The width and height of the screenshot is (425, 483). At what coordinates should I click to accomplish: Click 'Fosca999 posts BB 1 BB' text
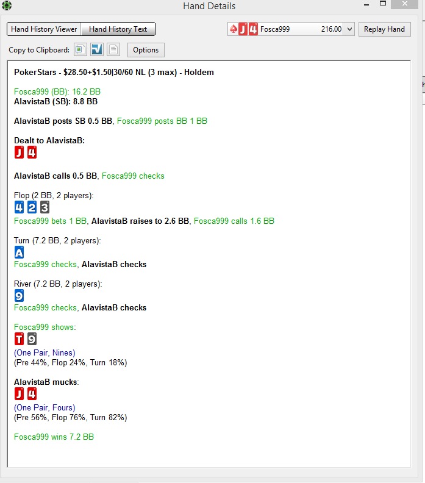(162, 121)
